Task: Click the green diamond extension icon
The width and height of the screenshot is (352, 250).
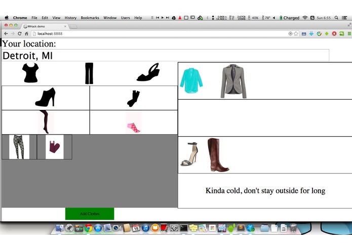Action: coord(327,33)
